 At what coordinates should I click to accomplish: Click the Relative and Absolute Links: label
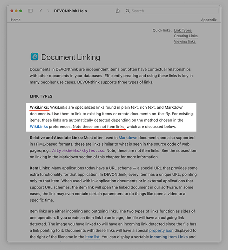pos(56,138)
